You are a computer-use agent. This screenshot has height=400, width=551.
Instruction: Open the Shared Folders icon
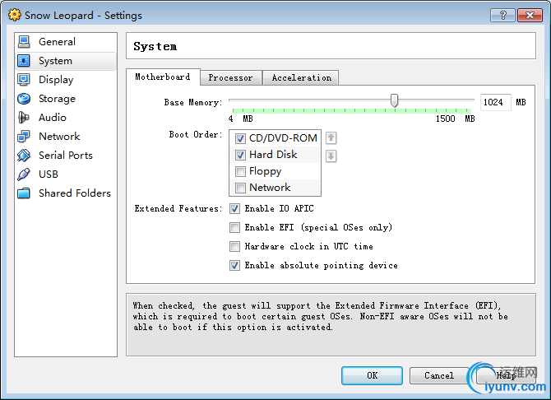point(24,193)
